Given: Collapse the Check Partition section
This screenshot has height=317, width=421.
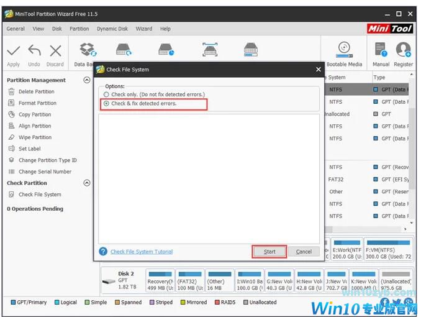Looking at the screenshot, I should click(x=87, y=183).
